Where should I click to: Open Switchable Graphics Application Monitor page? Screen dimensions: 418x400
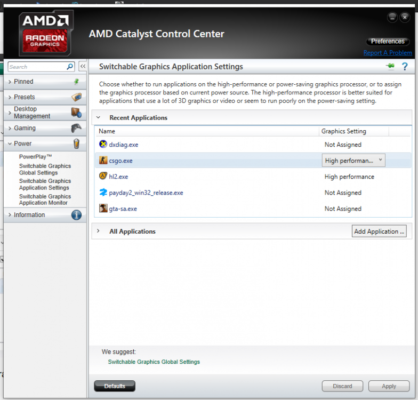point(45,199)
